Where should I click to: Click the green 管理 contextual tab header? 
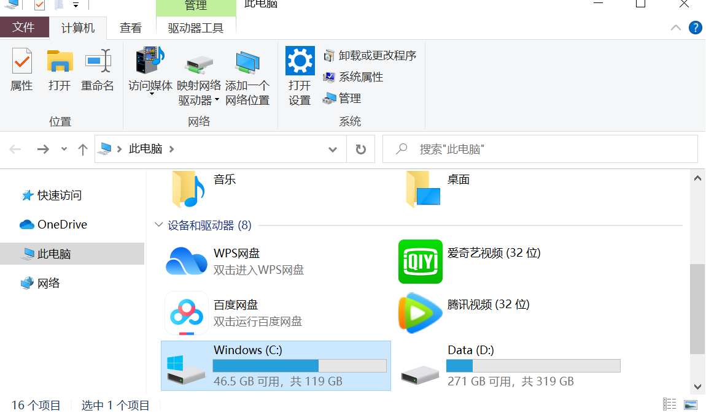coord(196,6)
